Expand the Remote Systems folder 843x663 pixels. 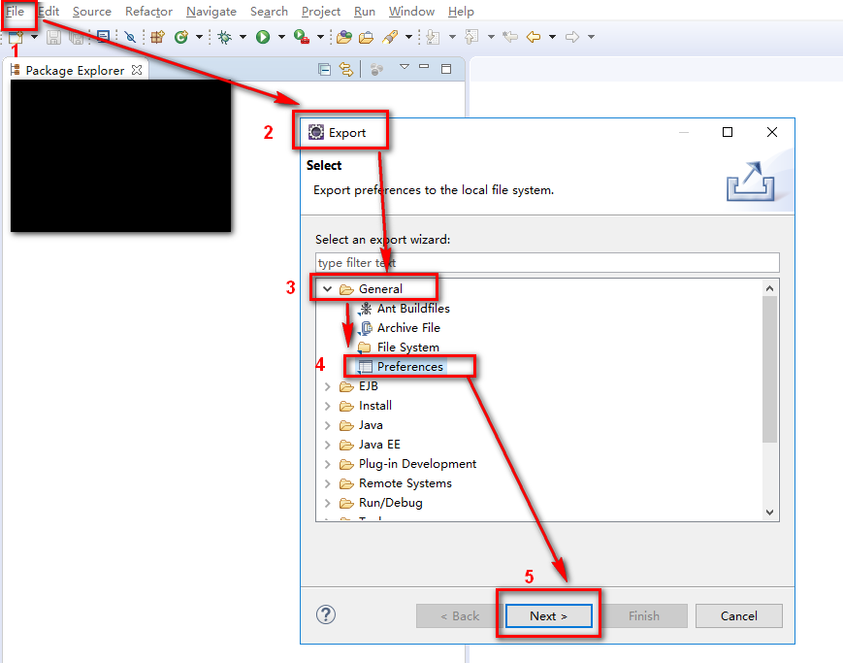(x=328, y=483)
